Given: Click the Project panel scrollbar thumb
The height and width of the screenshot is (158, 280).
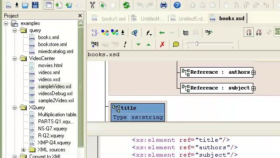Looking at the screenshot, I should [x=80, y=87].
